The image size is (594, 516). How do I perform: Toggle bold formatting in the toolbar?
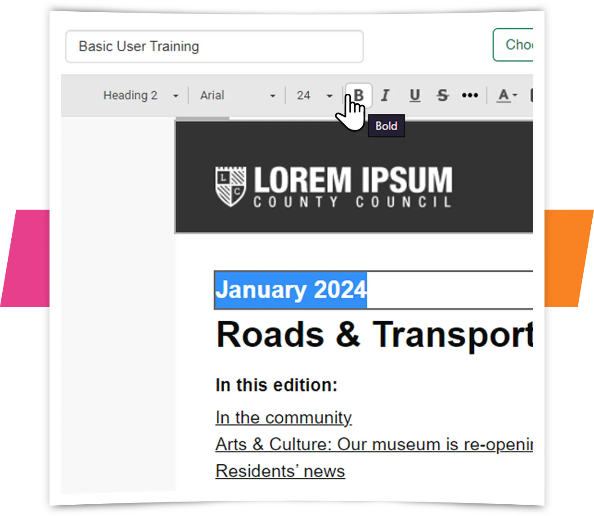[359, 95]
